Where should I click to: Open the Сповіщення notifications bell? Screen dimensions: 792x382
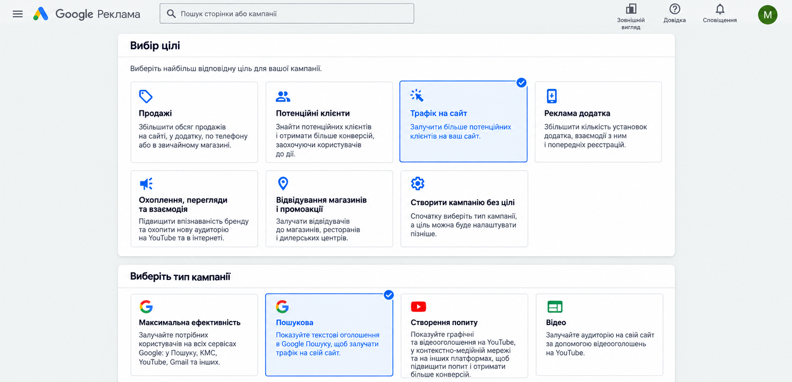click(720, 9)
